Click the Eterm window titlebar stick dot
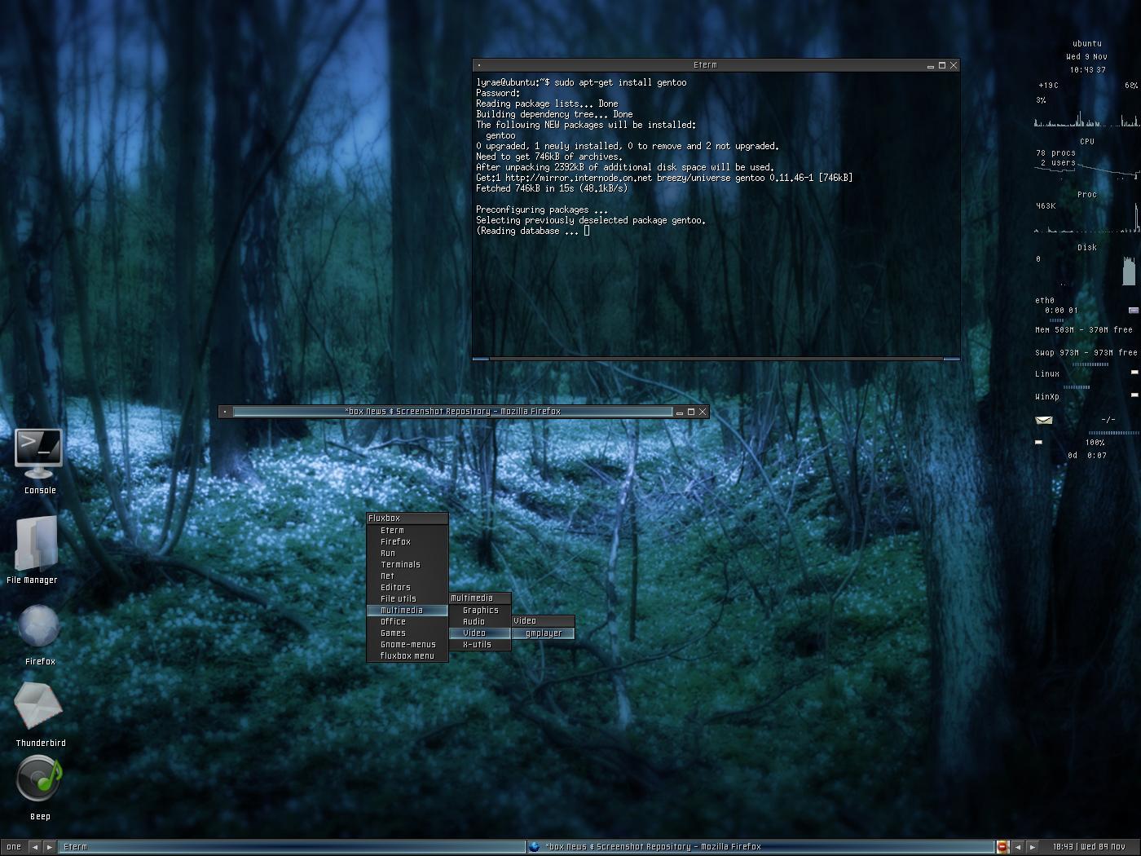The height and width of the screenshot is (856, 1141). [x=479, y=65]
